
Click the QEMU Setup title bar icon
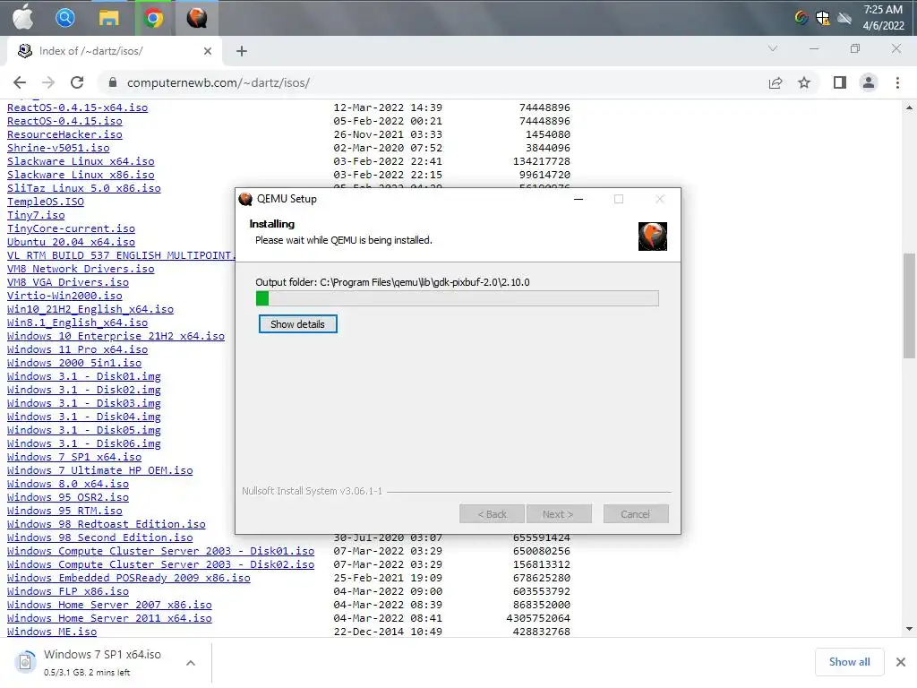(x=245, y=199)
